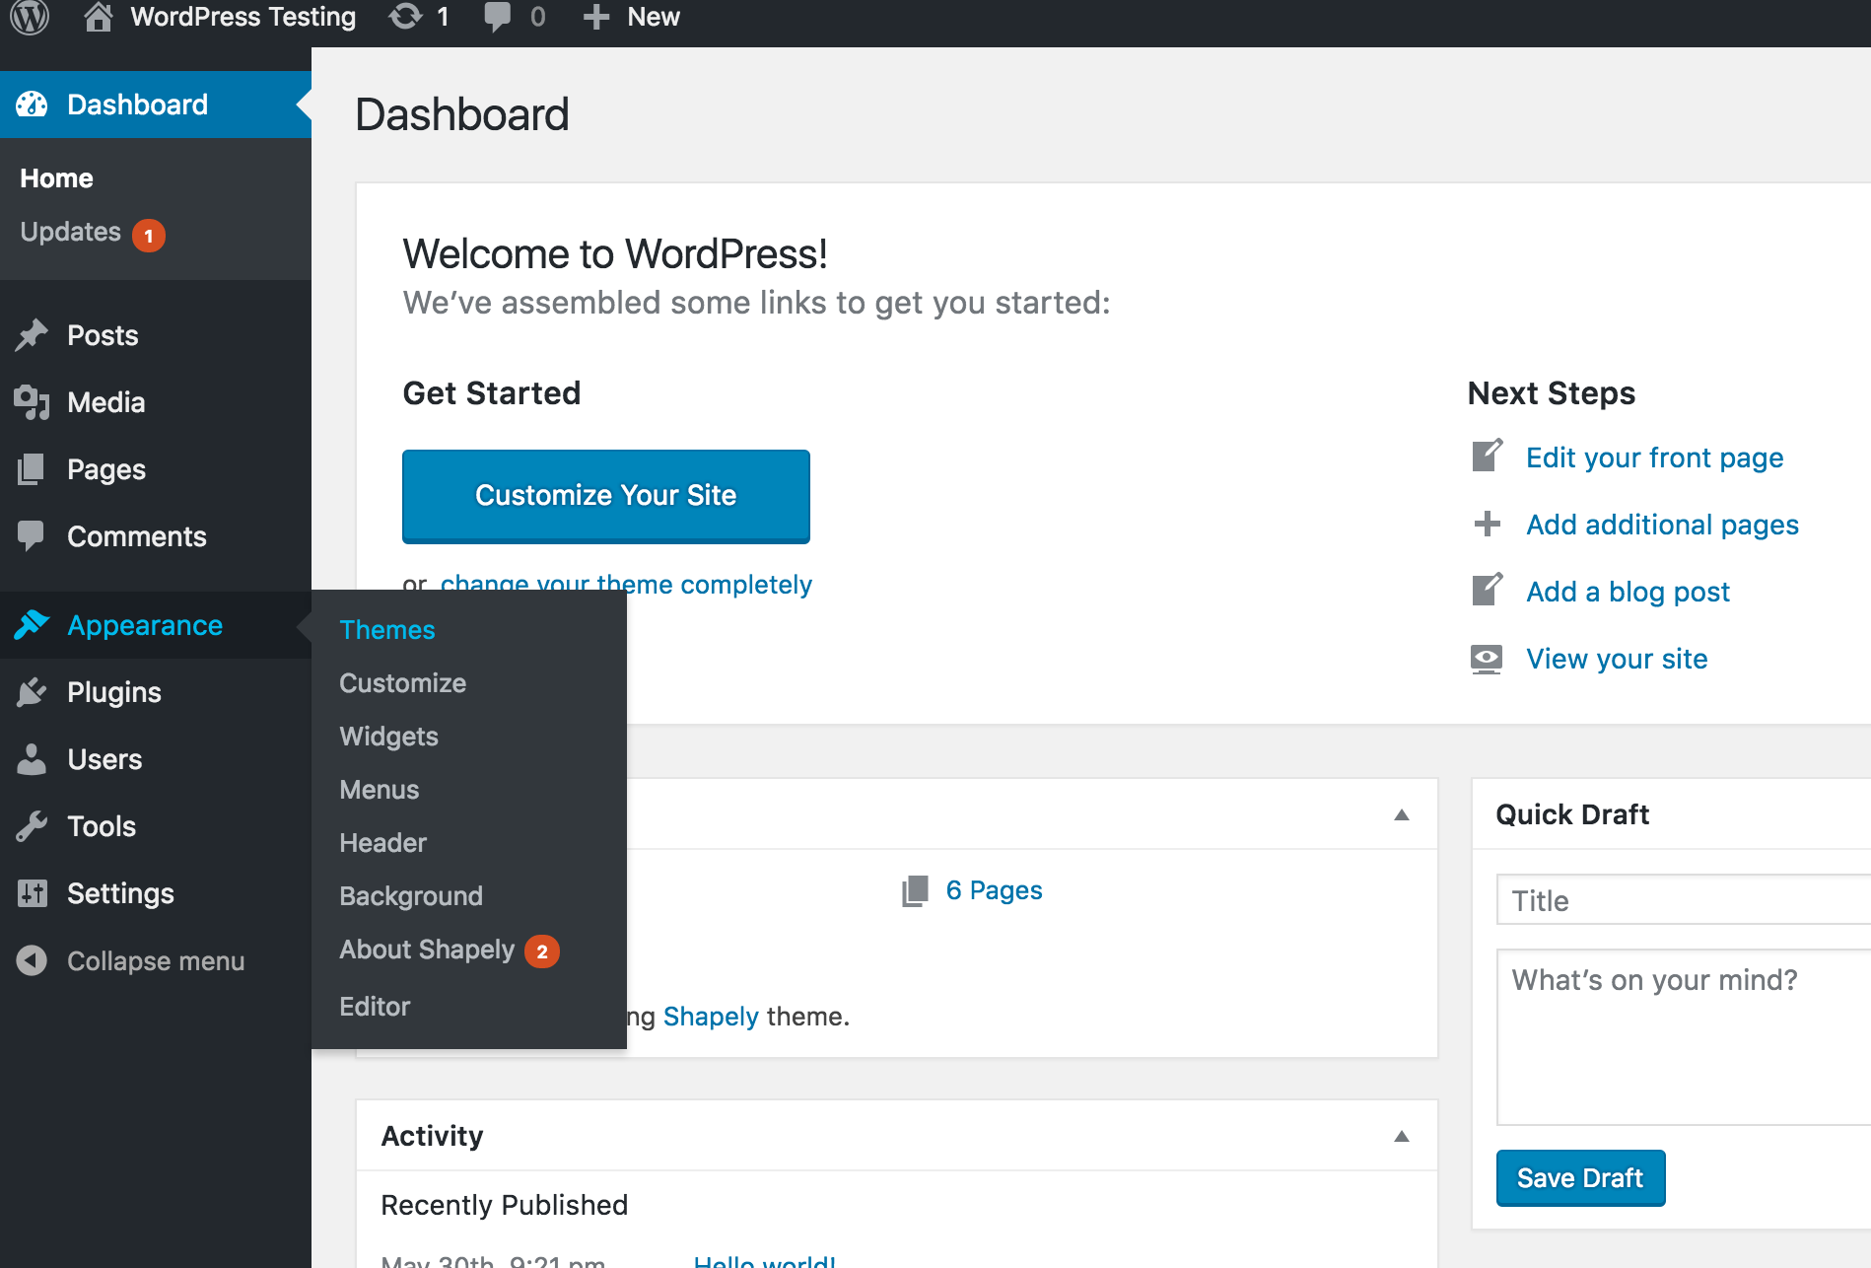Open the Shapely theme link

(711, 1017)
